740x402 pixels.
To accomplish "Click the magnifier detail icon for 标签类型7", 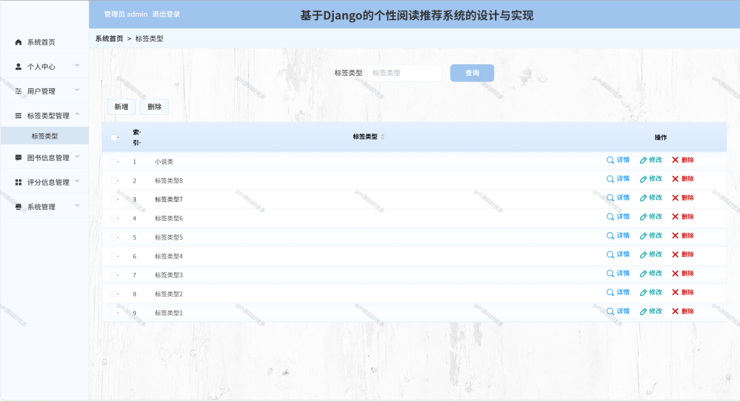I will pos(610,198).
